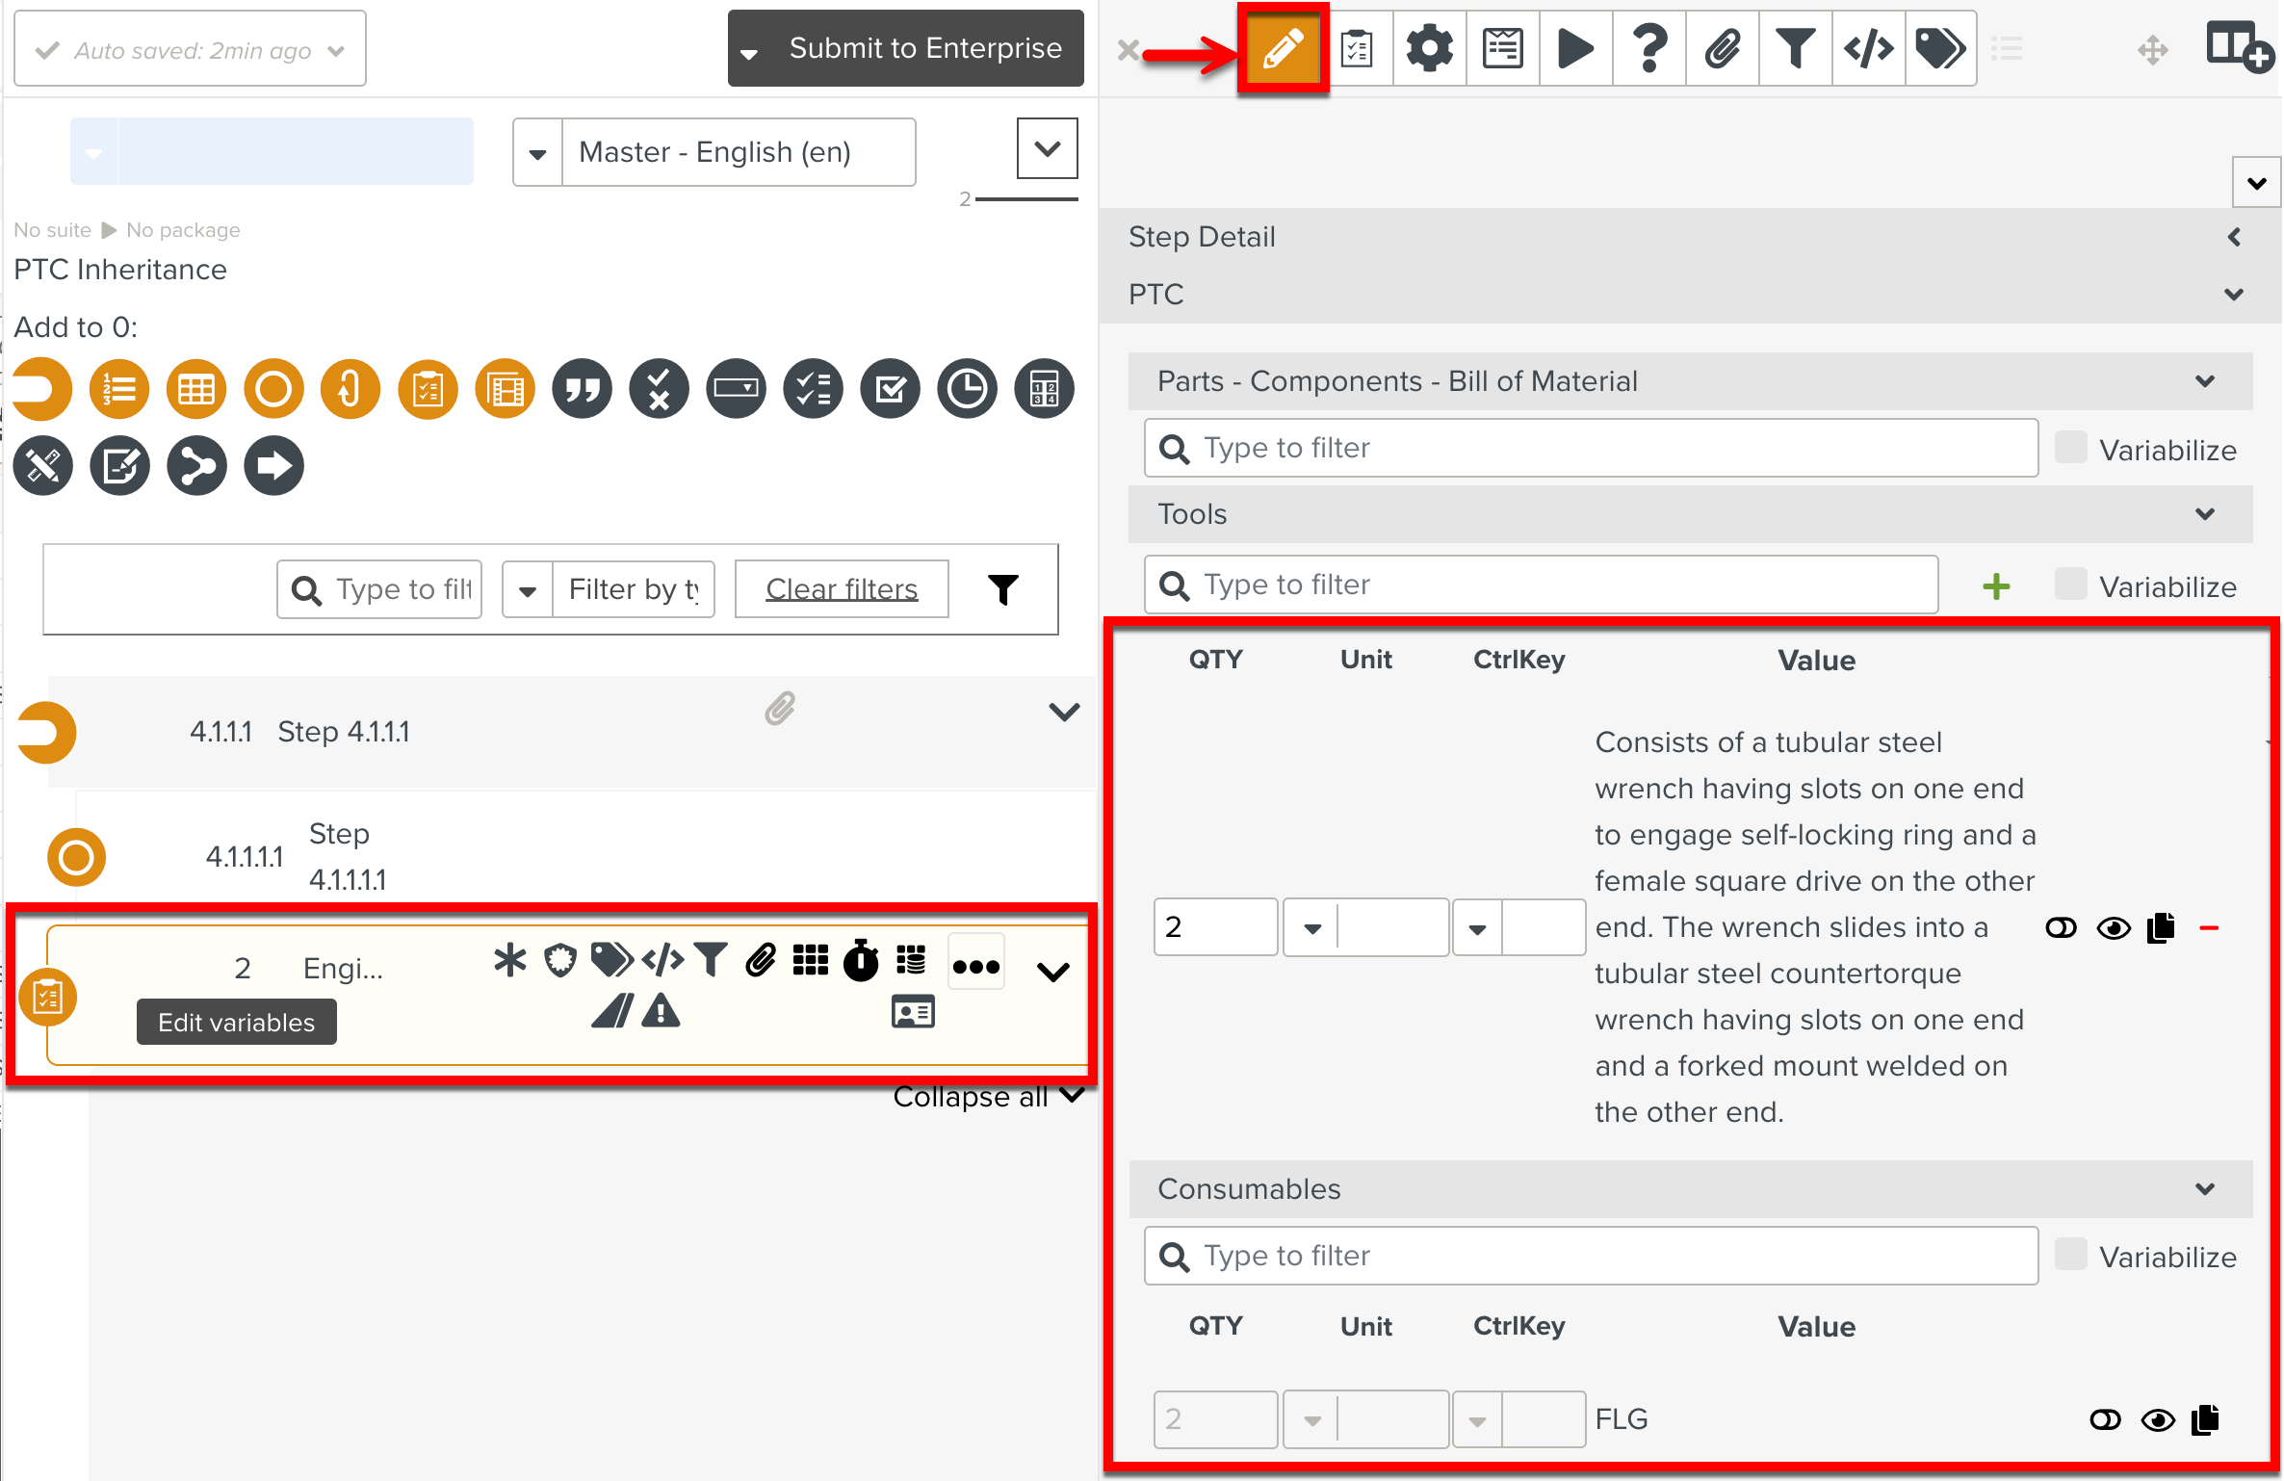Open the settings gear in top toolbar
Image resolution: width=2284 pixels, height=1481 pixels.
pyautogui.click(x=1429, y=48)
